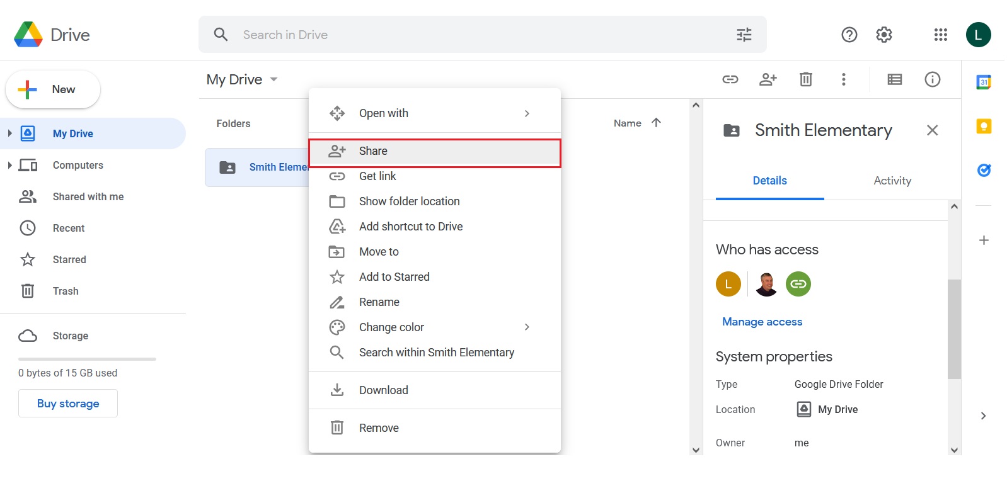Hide side panel chevron arrow
1007x481 pixels.
tap(984, 416)
